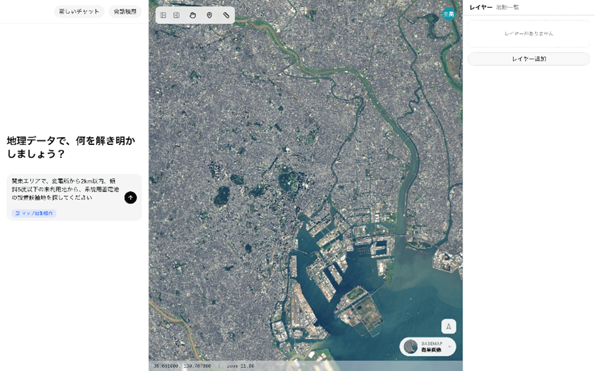Switch to the レイヤー tab

tap(481, 7)
